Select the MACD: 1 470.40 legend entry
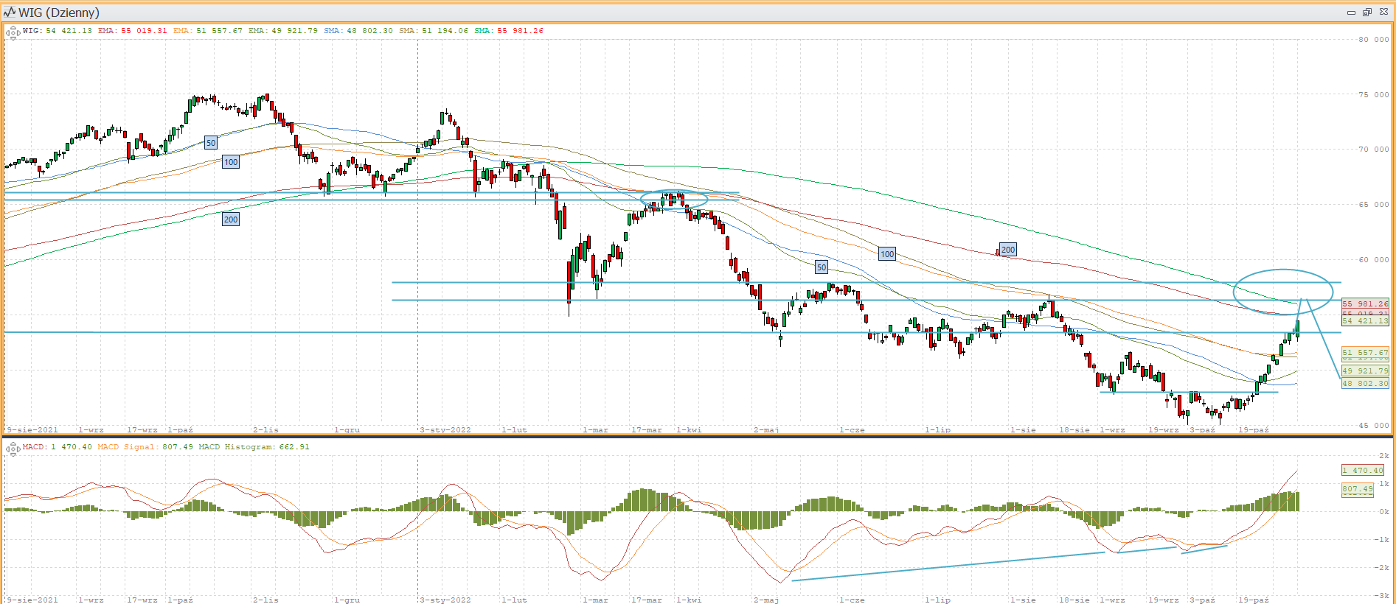 [x=58, y=447]
